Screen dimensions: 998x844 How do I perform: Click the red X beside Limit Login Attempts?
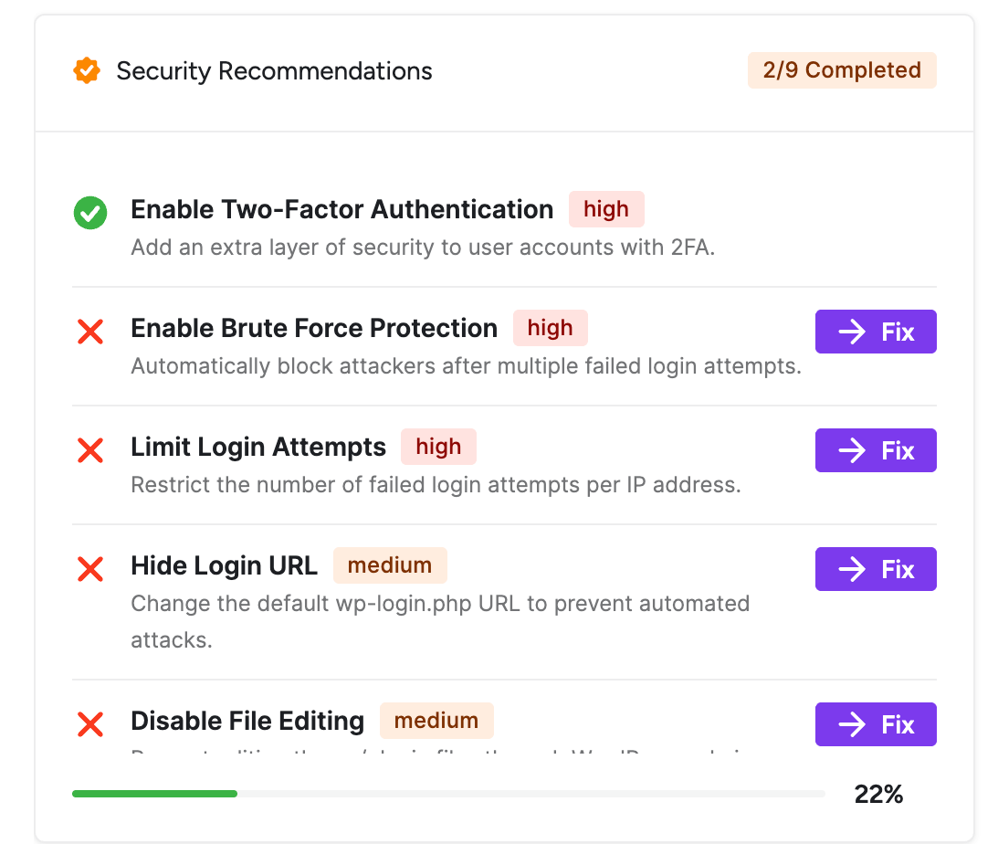click(90, 450)
